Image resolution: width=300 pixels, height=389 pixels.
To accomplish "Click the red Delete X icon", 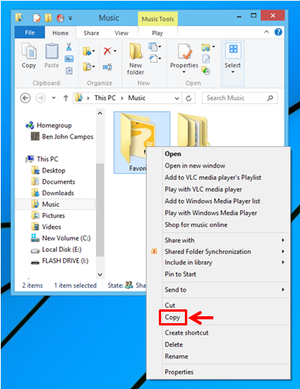I will coord(107,51).
